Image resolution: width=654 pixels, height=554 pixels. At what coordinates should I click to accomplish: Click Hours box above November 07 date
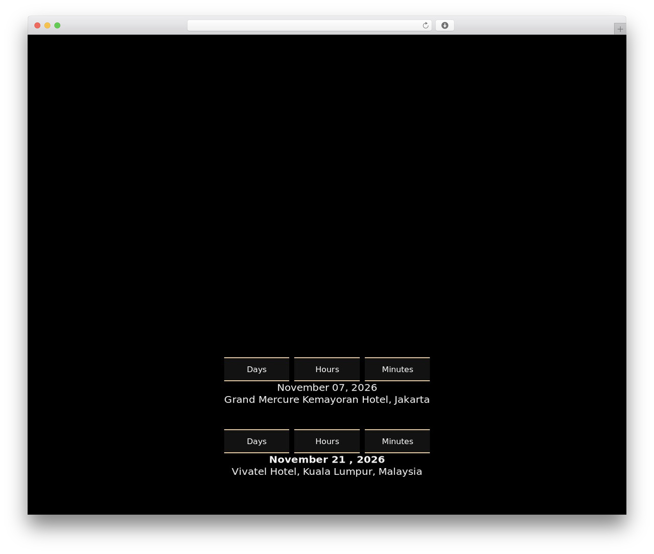[x=327, y=369]
